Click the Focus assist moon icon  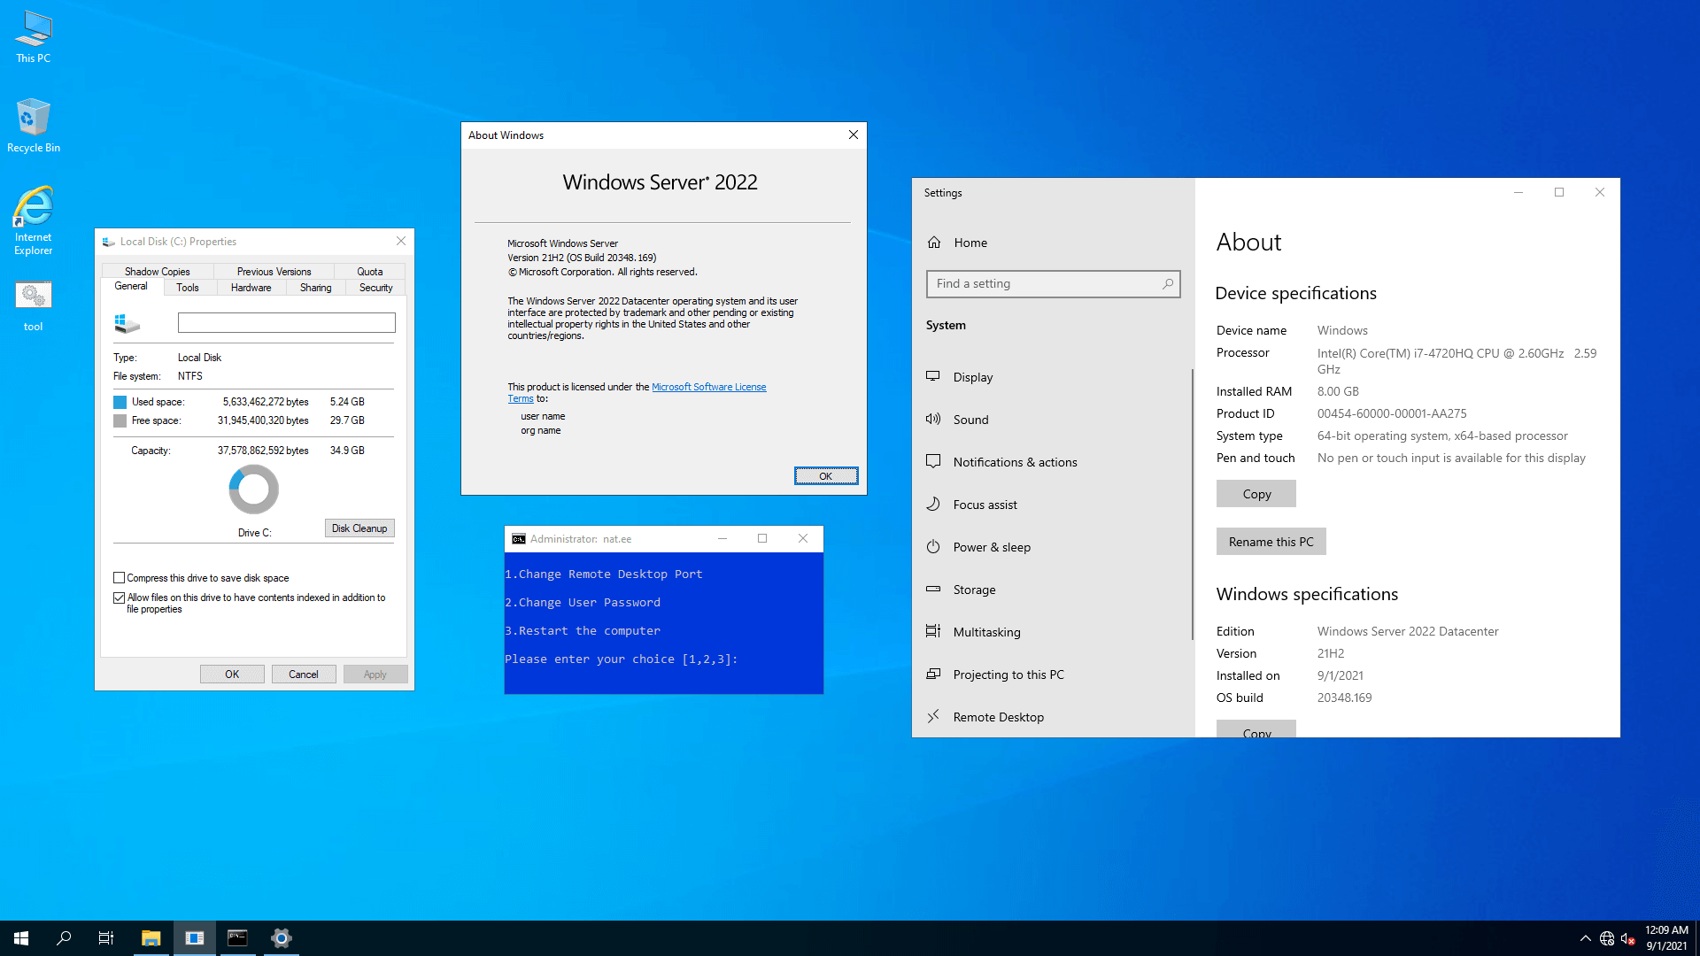click(x=933, y=504)
